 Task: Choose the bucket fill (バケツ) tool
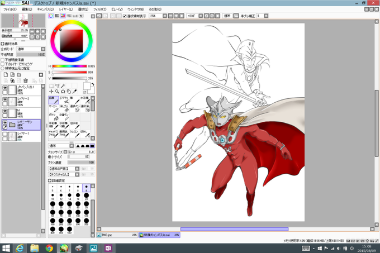pyautogui.click(x=54, y=117)
